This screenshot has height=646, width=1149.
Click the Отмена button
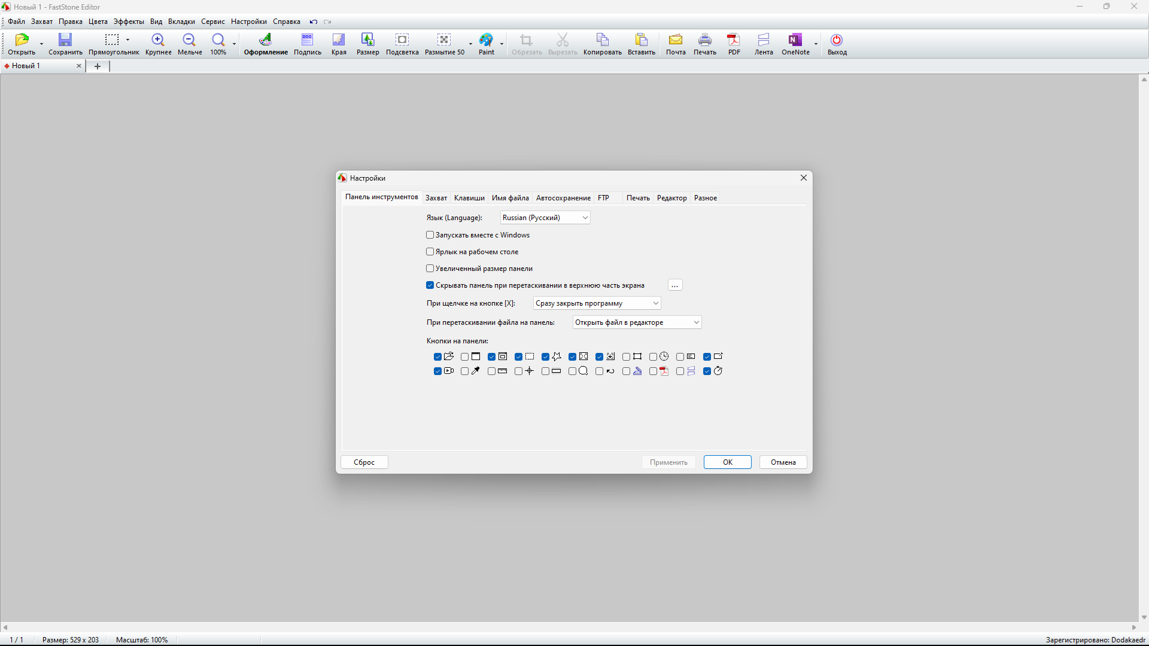pos(783,462)
